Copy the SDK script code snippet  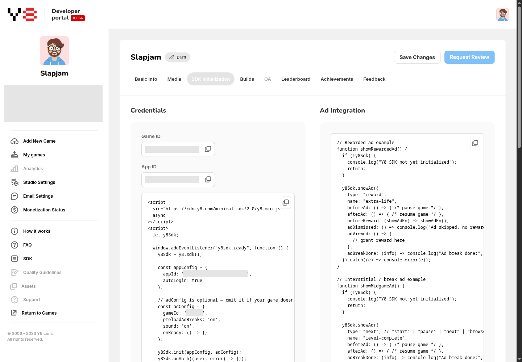point(286,202)
